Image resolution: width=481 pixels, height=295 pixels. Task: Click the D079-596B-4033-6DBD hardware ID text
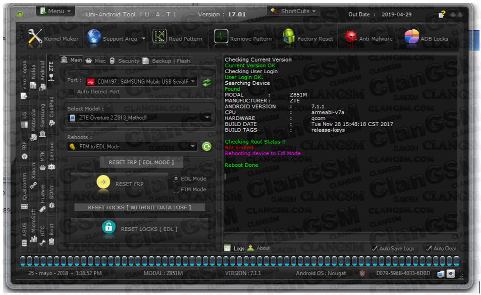click(x=403, y=273)
